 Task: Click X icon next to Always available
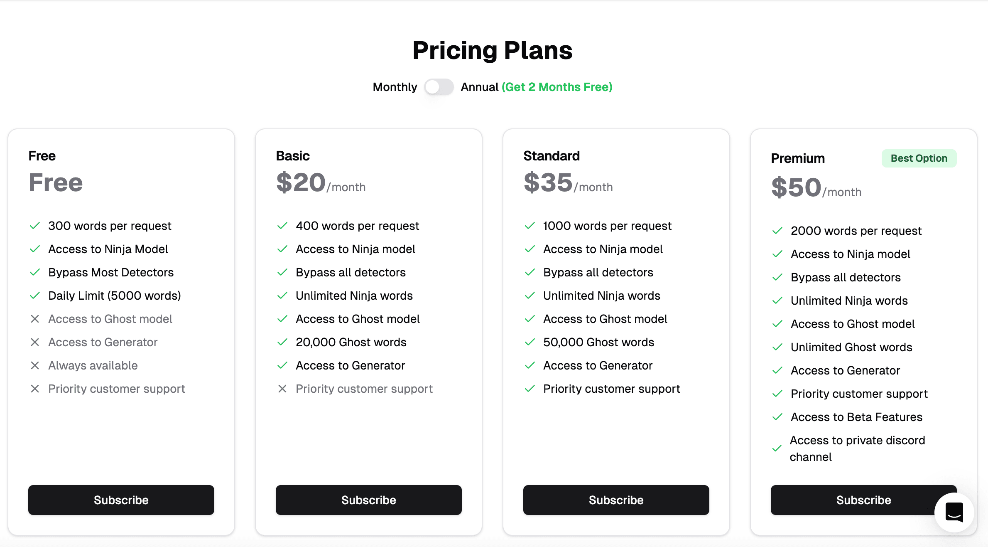[35, 365]
